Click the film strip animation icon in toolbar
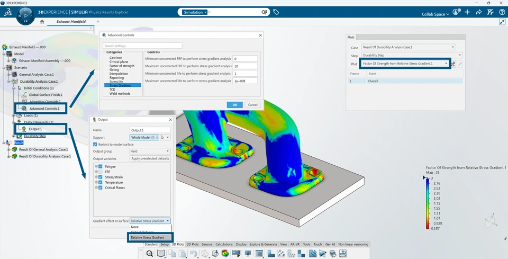This screenshot has width=508, height=259. pyautogui.click(x=236, y=254)
